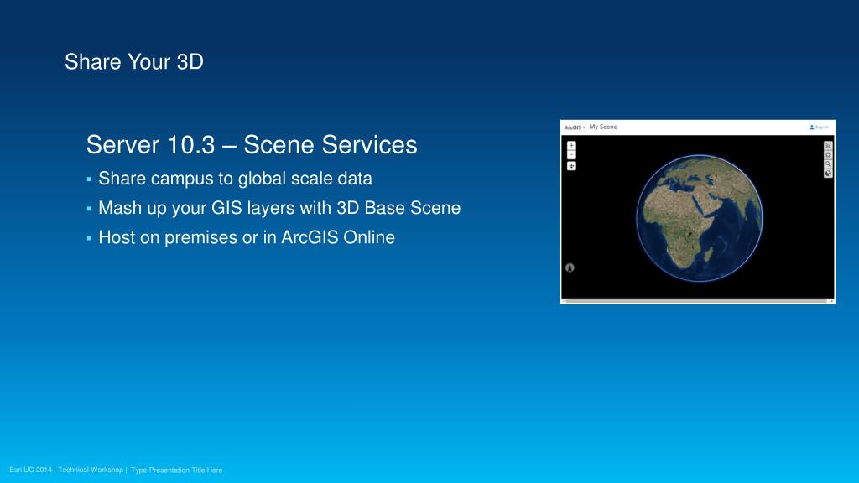Click Server 10.3 – Scene Services heading
This screenshot has width=859, height=483.
252,144
